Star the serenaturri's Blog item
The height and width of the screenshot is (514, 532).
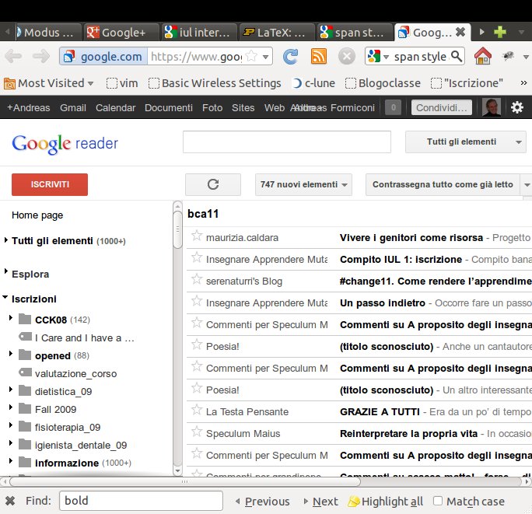(197, 279)
